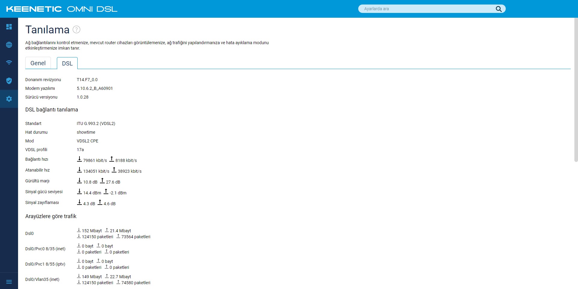Click the Dsl0 interface label
Image resolution: width=578 pixels, height=289 pixels.
coord(30,233)
